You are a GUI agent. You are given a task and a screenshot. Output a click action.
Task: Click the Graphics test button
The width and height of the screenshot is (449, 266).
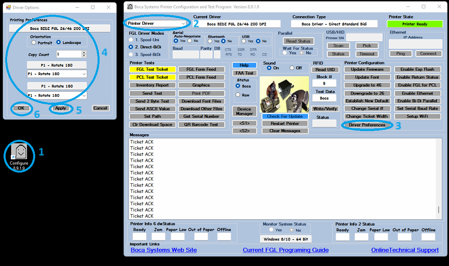(x=201, y=85)
